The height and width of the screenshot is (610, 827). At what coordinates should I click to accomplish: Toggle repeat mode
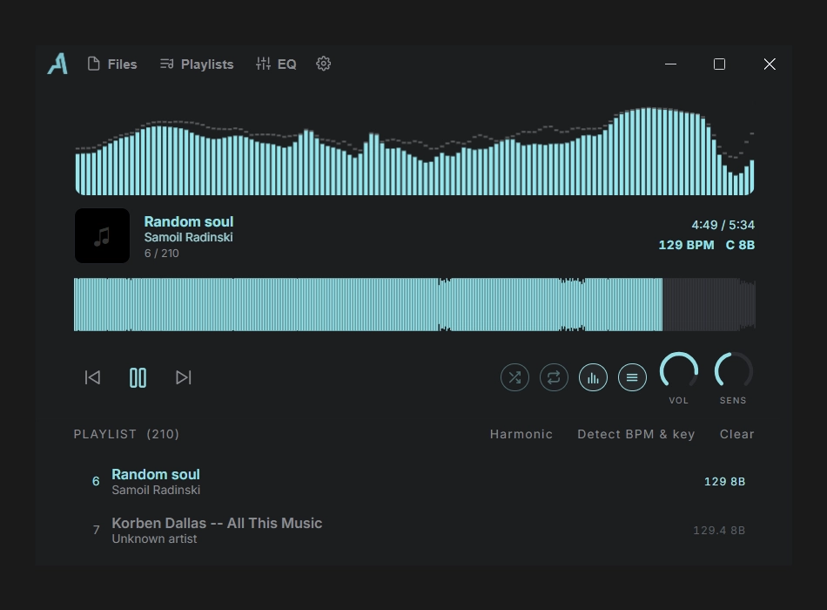[554, 377]
